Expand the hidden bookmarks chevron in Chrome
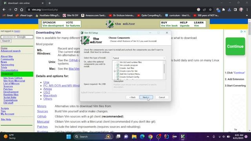Screen dimensions: 251x141 [247, 15]
